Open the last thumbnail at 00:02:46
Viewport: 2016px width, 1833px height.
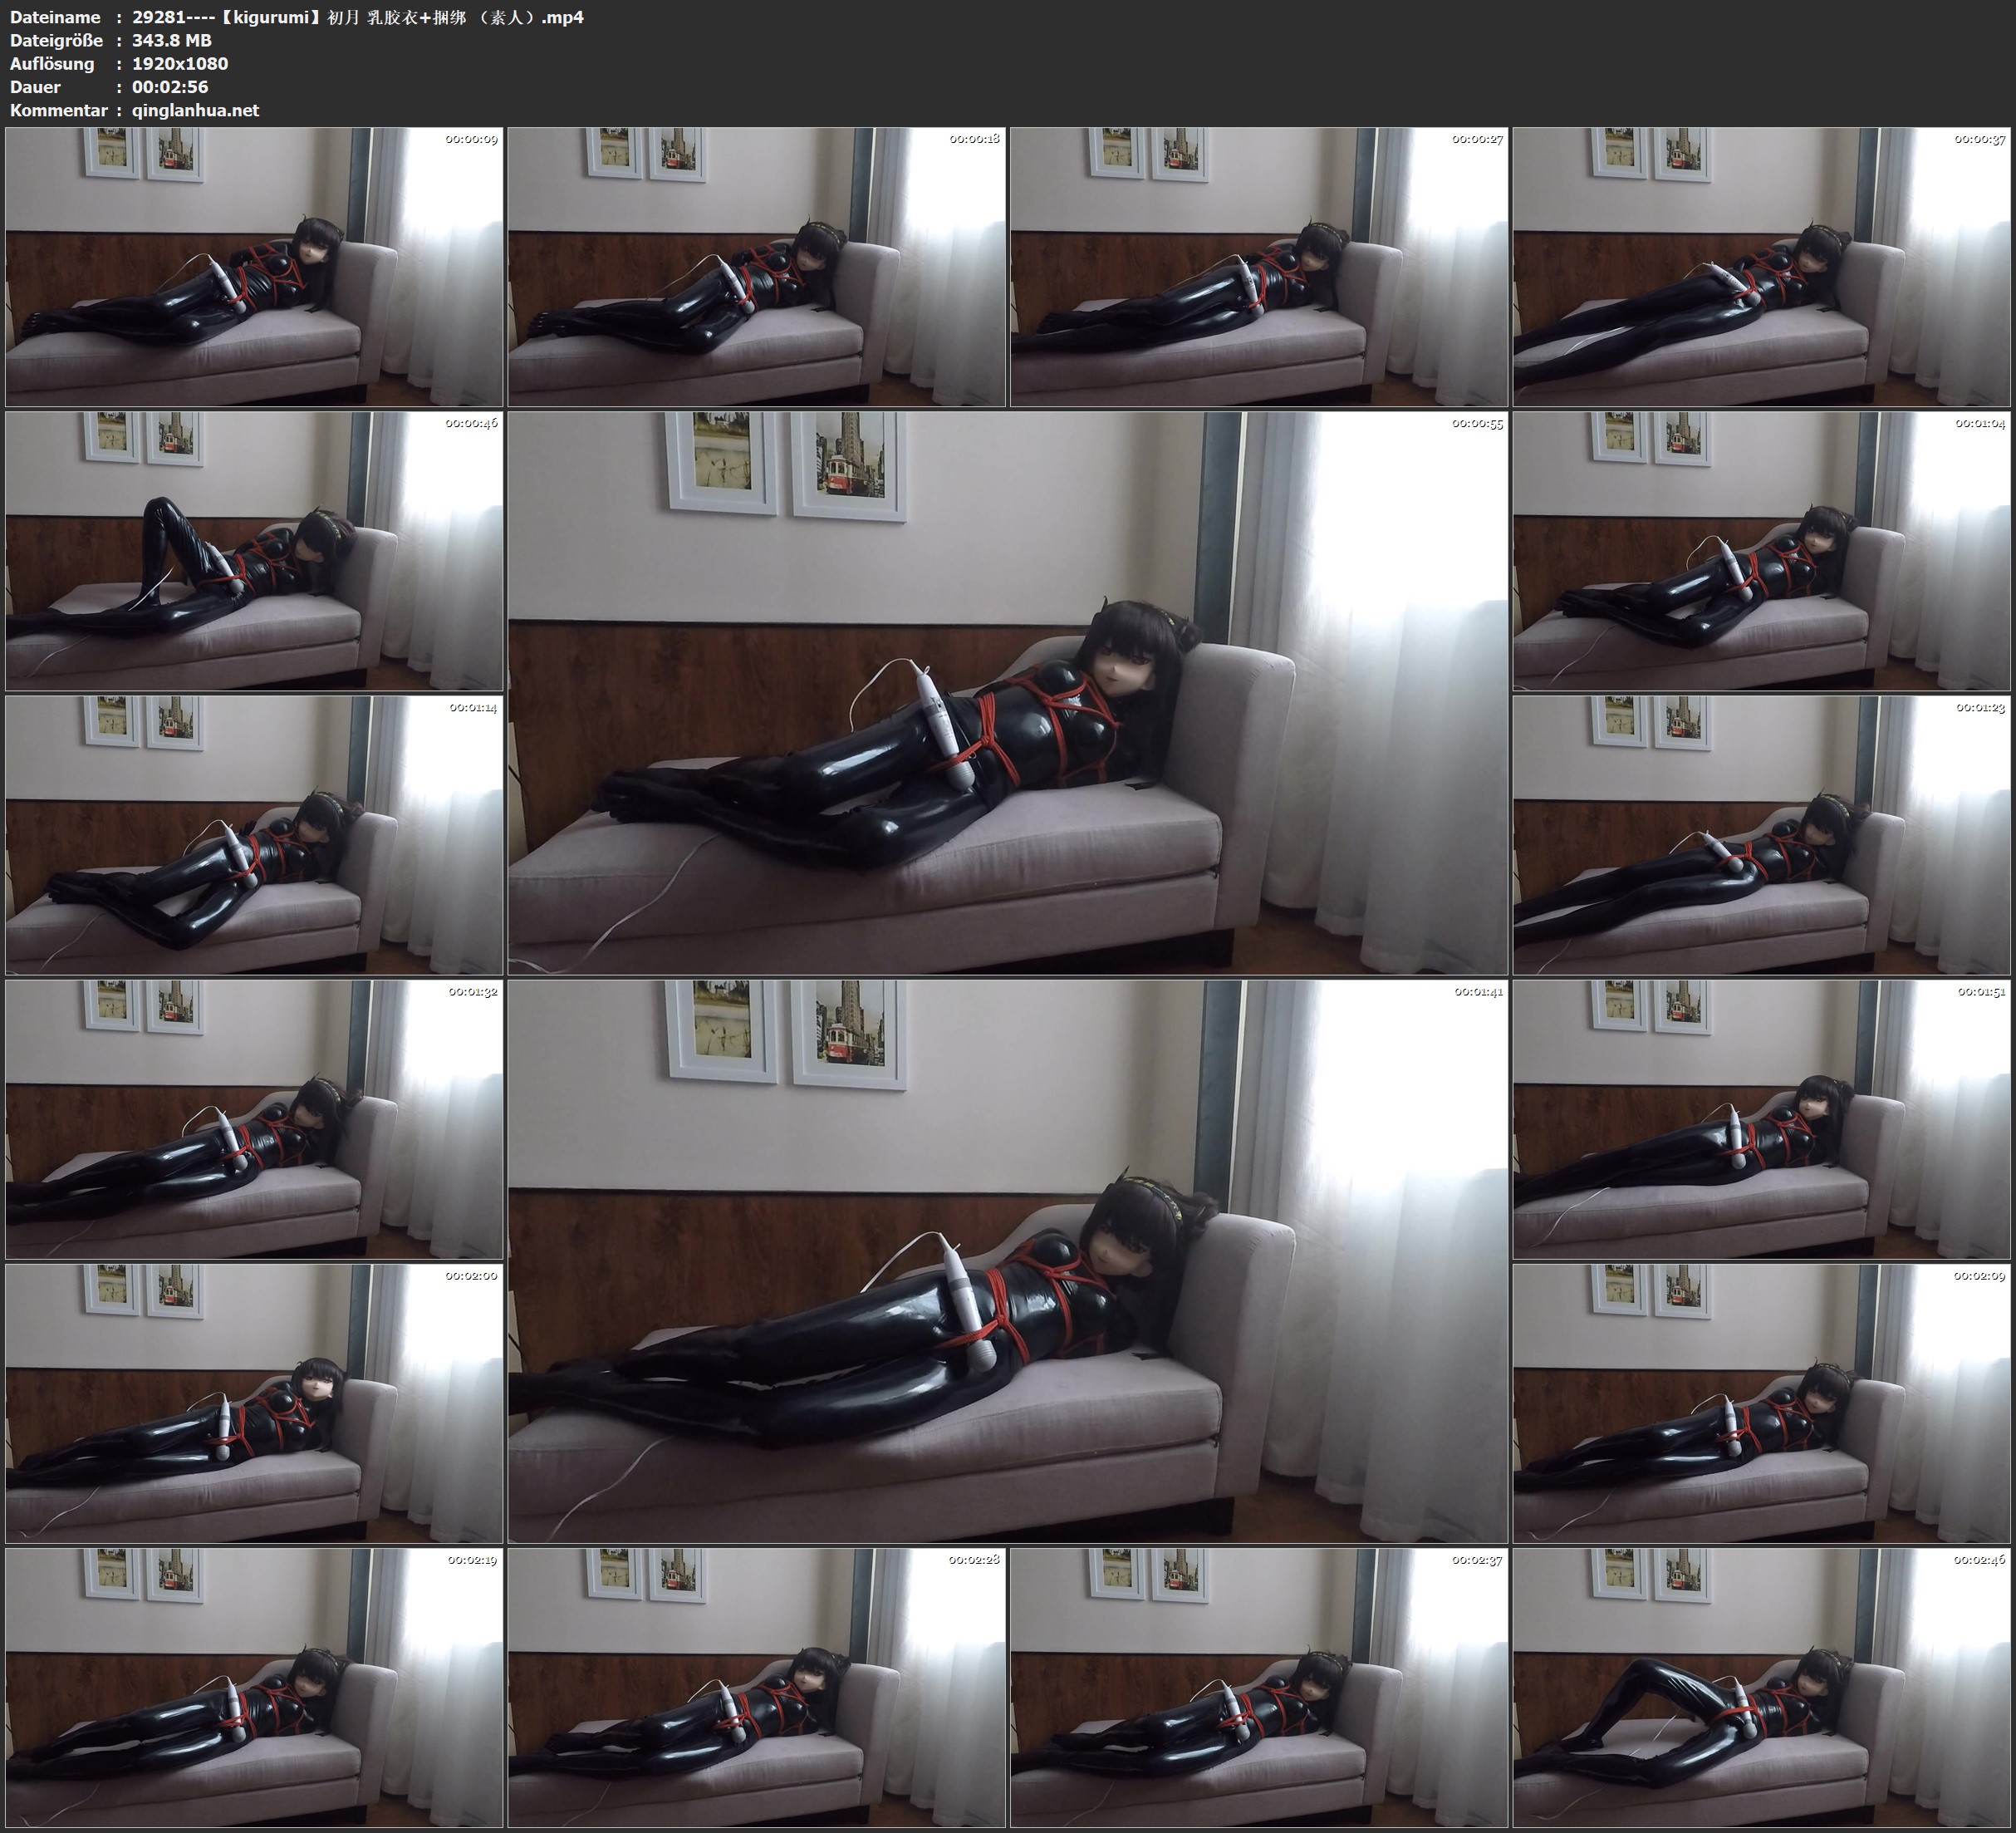1762,1687
